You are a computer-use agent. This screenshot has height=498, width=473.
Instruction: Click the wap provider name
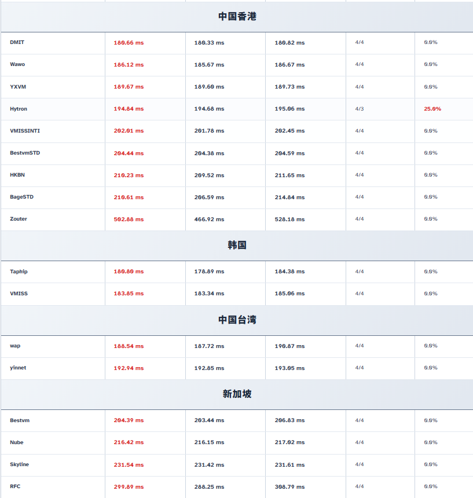(15, 346)
